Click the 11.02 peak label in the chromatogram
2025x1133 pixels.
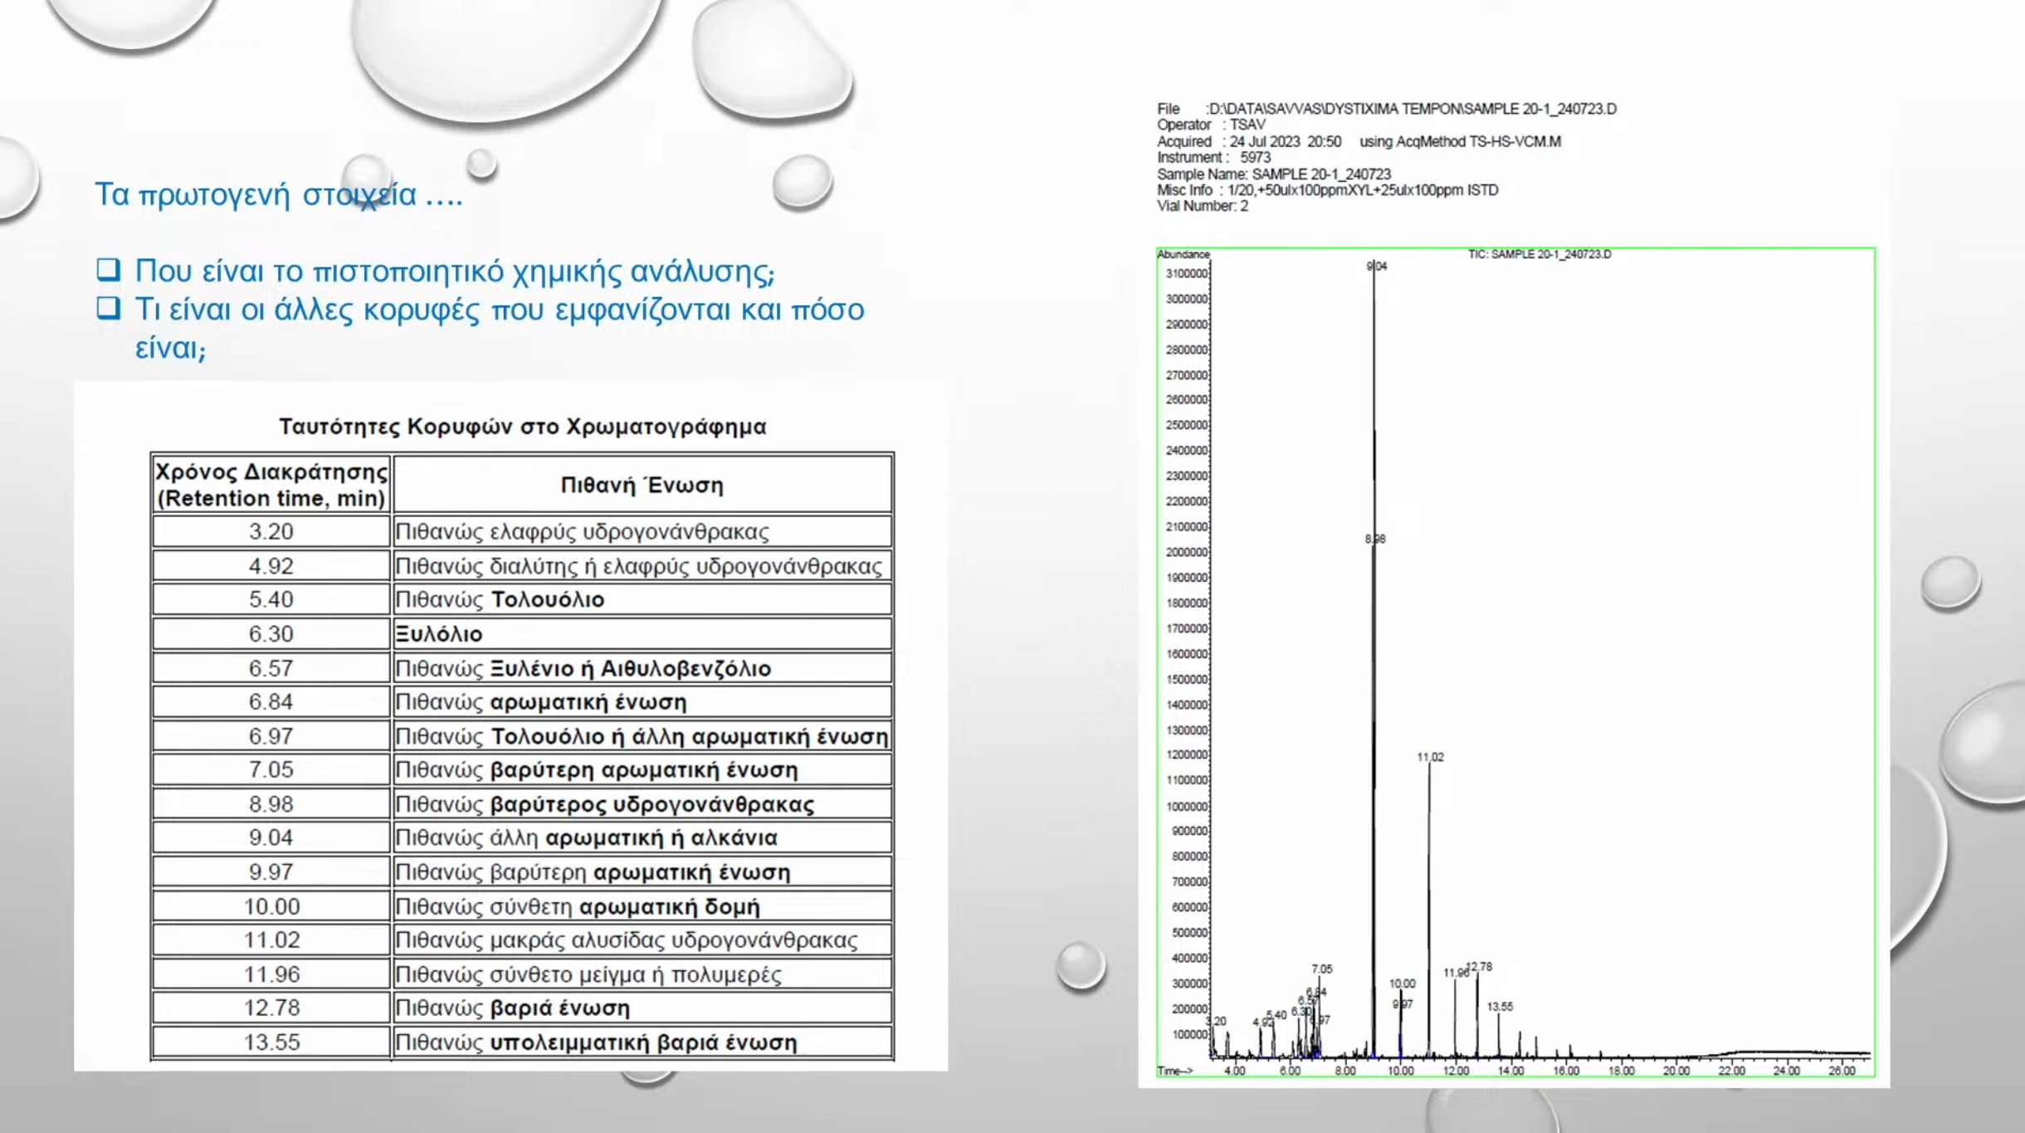(x=1430, y=757)
